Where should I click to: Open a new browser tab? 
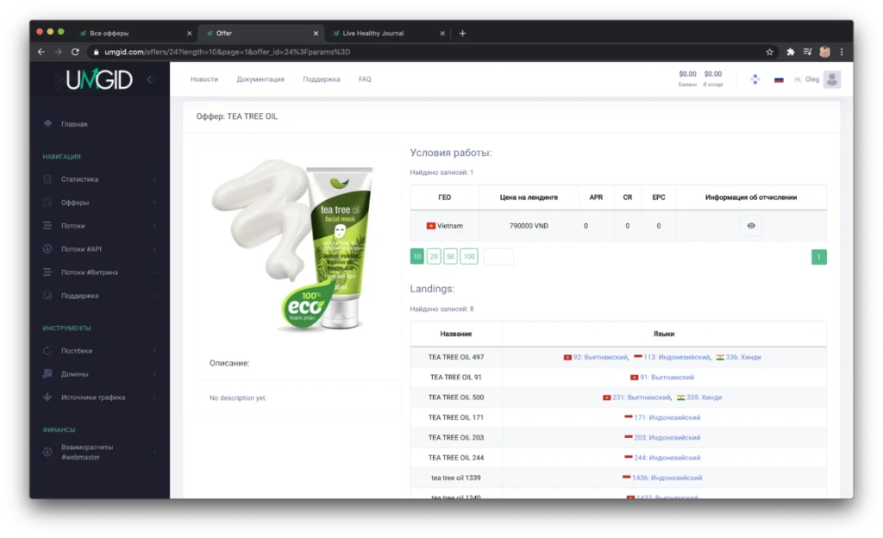(x=462, y=34)
